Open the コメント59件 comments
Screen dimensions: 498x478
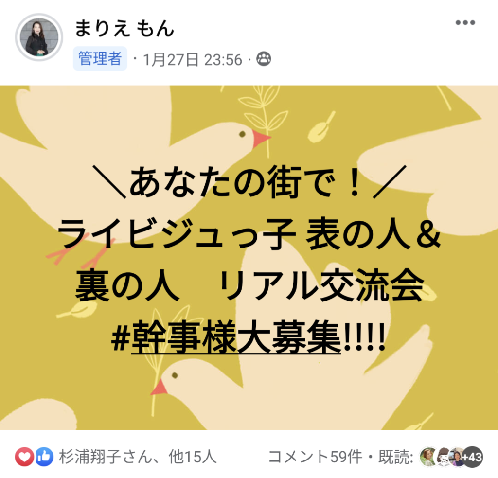[315, 457]
